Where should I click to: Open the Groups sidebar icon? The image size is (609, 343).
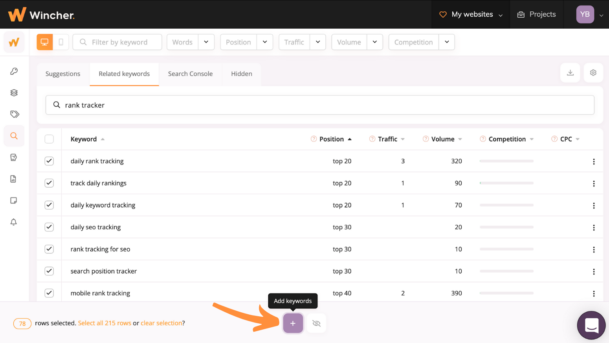pyautogui.click(x=14, y=92)
